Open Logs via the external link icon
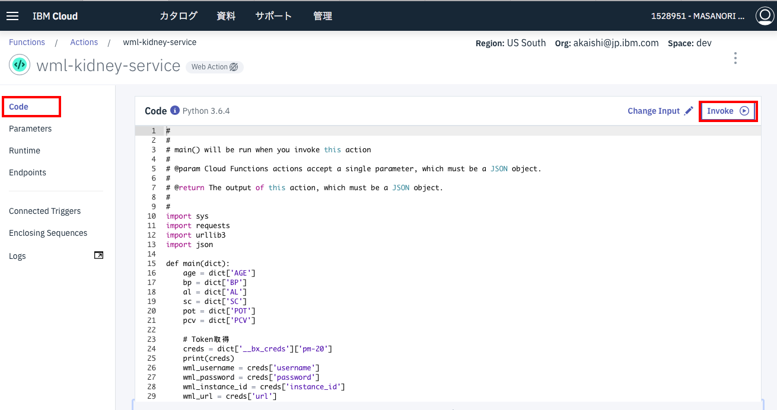 (99, 255)
